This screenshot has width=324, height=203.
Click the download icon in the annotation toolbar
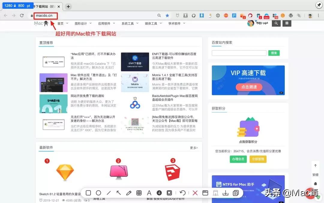[x=226, y=193]
